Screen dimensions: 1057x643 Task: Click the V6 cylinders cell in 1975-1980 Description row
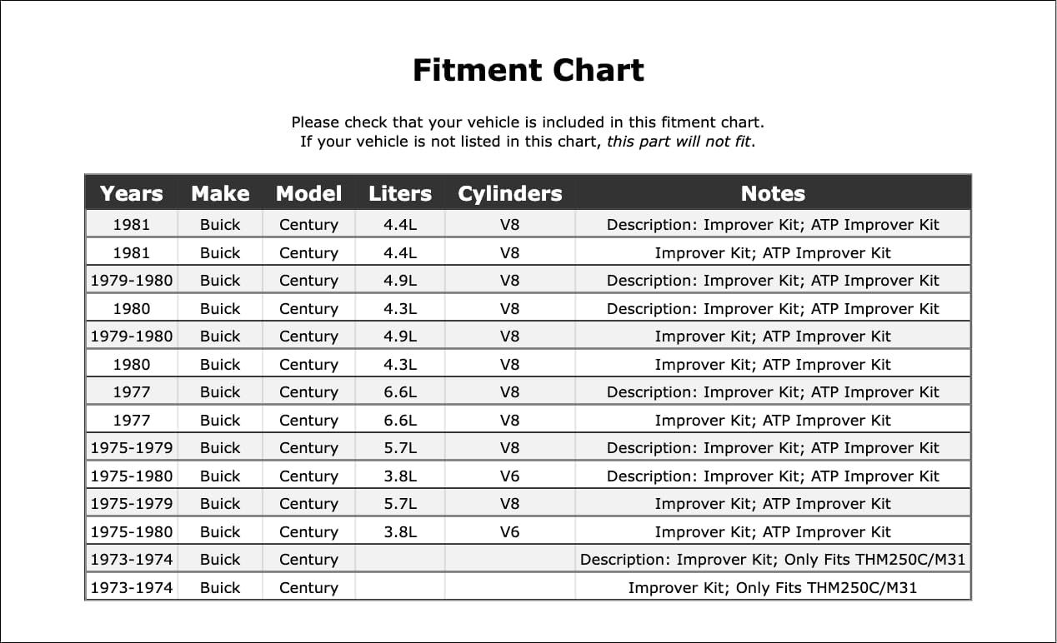509,476
